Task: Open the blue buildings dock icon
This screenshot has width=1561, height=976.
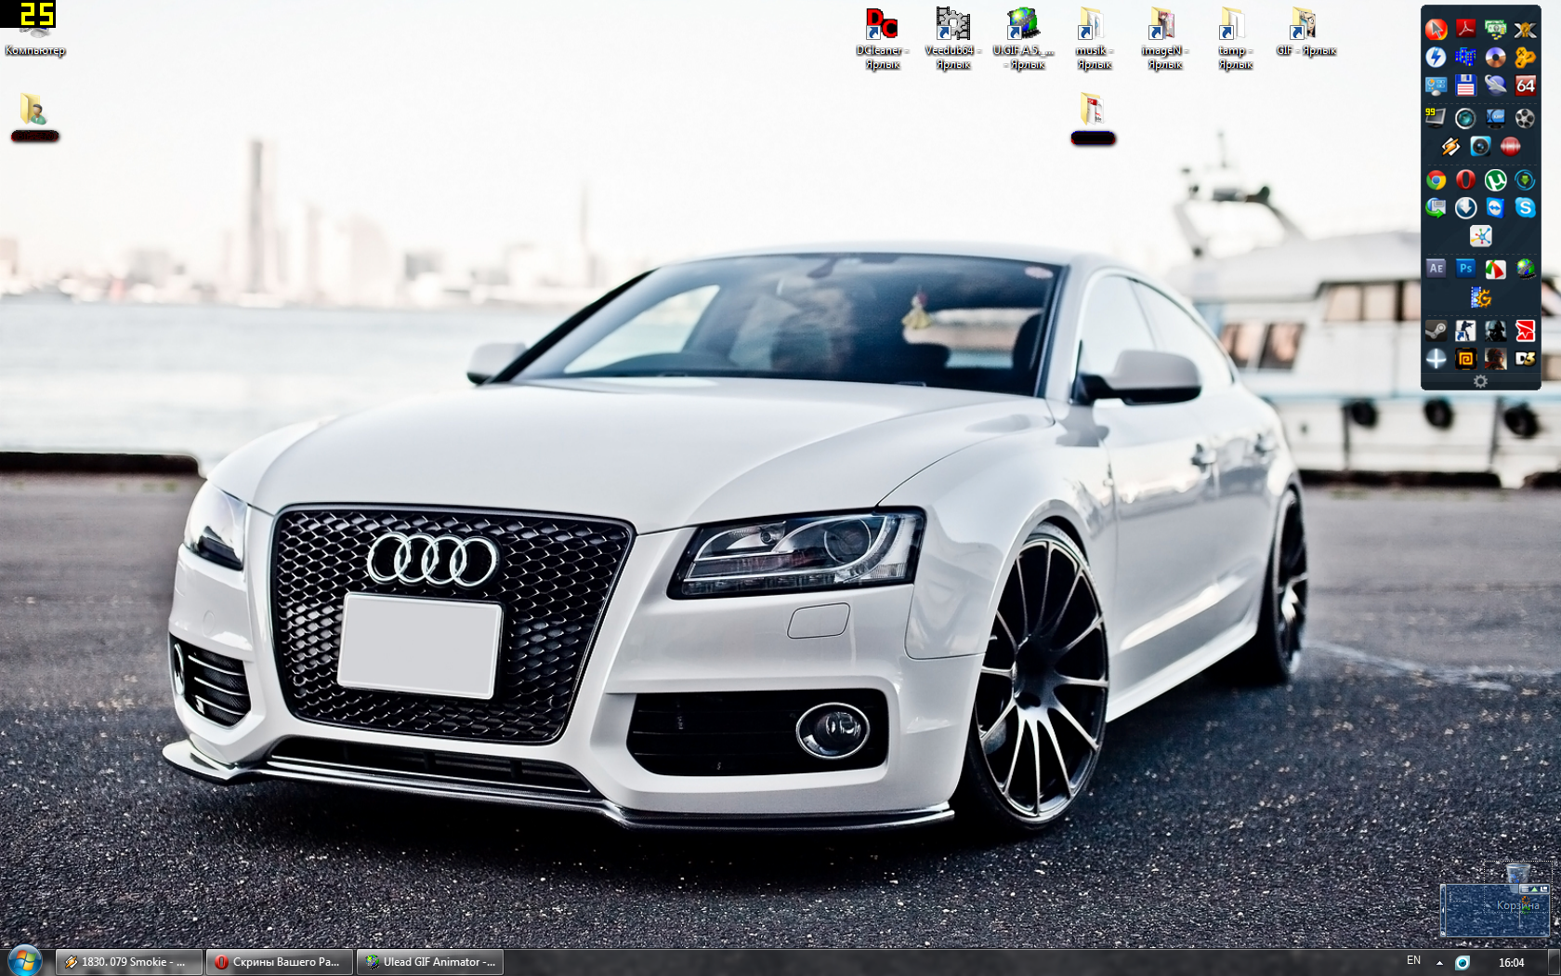Action: point(1465,58)
